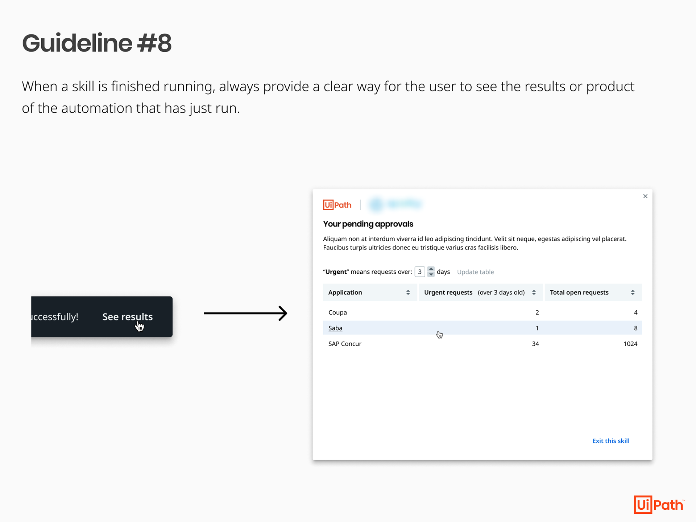This screenshot has height=522, width=696.
Task: Click the blurred company logo in dialog
Action: point(395,204)
